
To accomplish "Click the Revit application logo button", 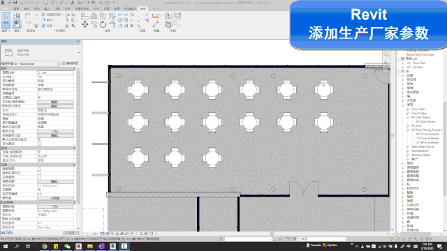I will (3, 3).
